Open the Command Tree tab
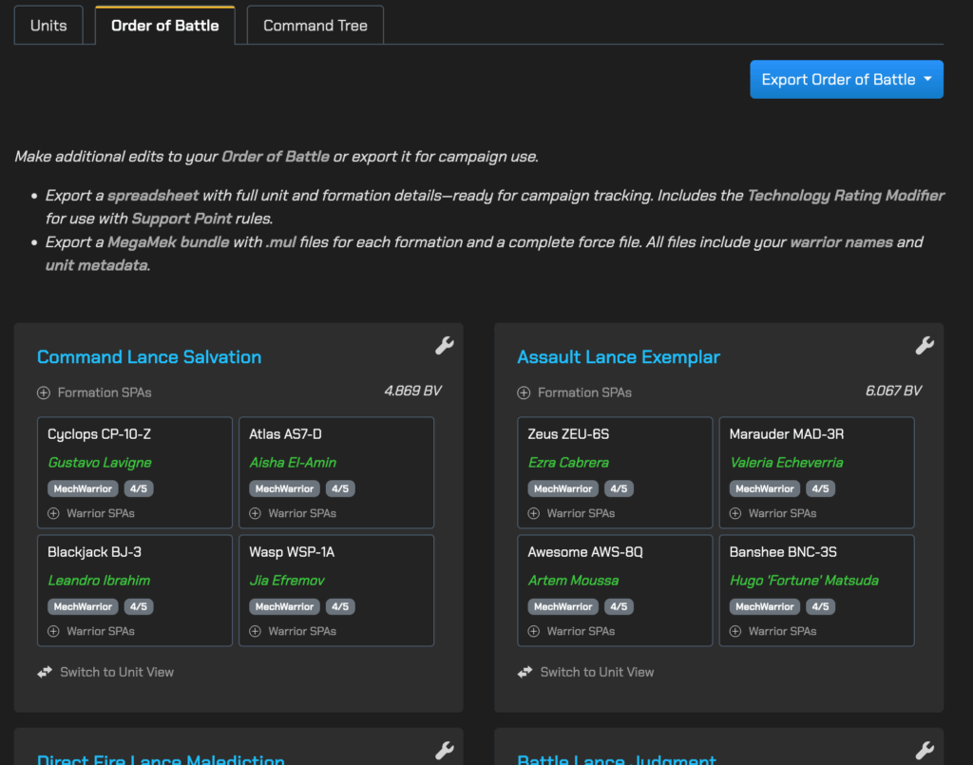Screen dimensions: 973x765 315,26
